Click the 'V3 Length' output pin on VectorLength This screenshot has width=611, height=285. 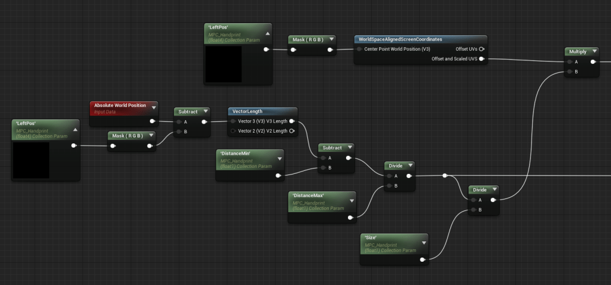tap(291, 121)
